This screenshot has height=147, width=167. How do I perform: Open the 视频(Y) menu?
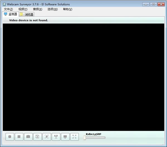[23, 9]
